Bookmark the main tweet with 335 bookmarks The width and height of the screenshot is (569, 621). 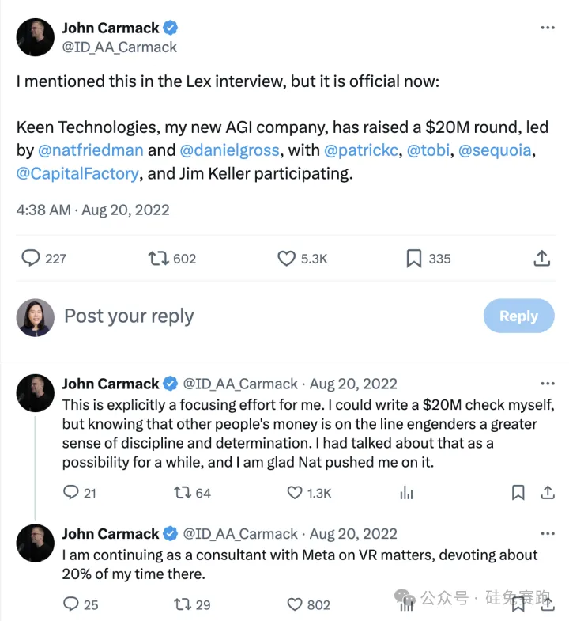tap(414, 258)
